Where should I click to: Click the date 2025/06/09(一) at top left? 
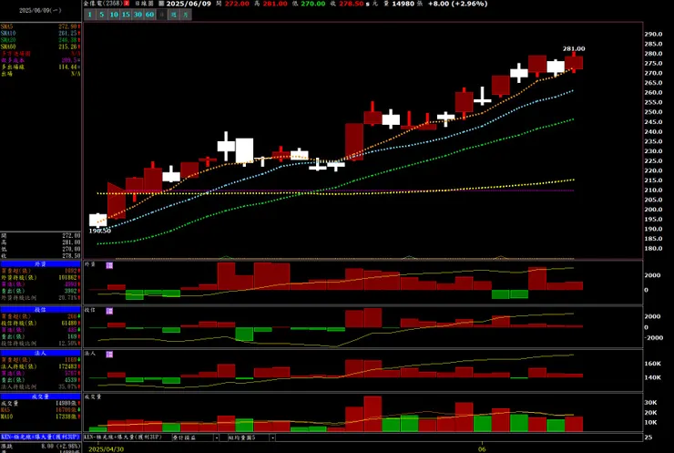[40, 10]
